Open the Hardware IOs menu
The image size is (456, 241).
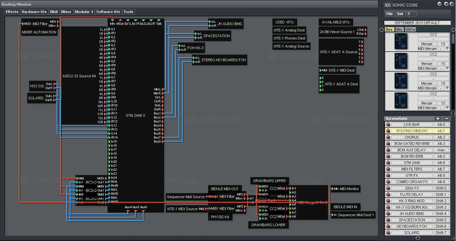[34, 12]
